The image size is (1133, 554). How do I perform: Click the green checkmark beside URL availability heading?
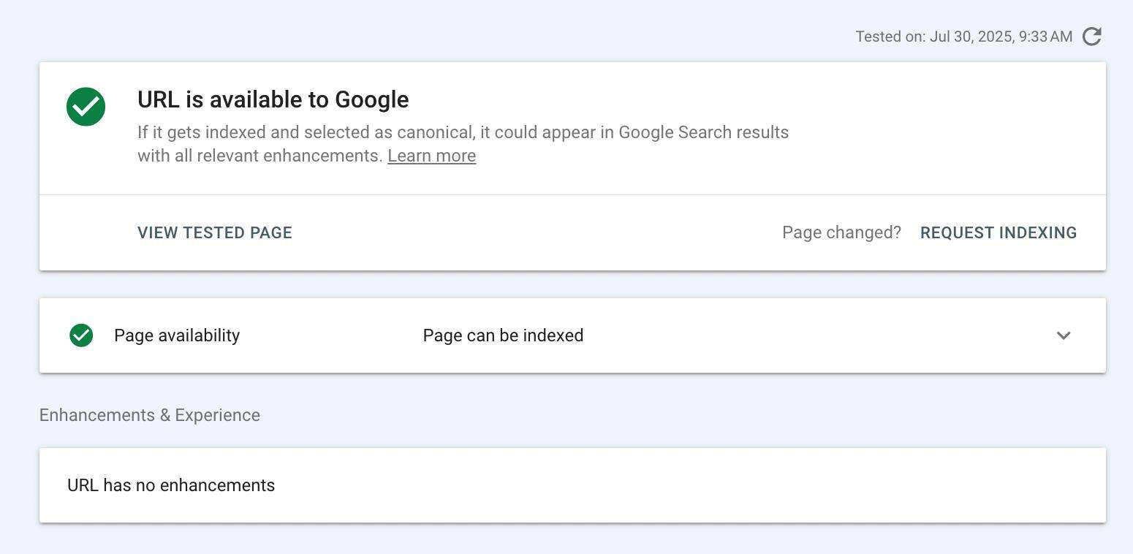point(86,106)
